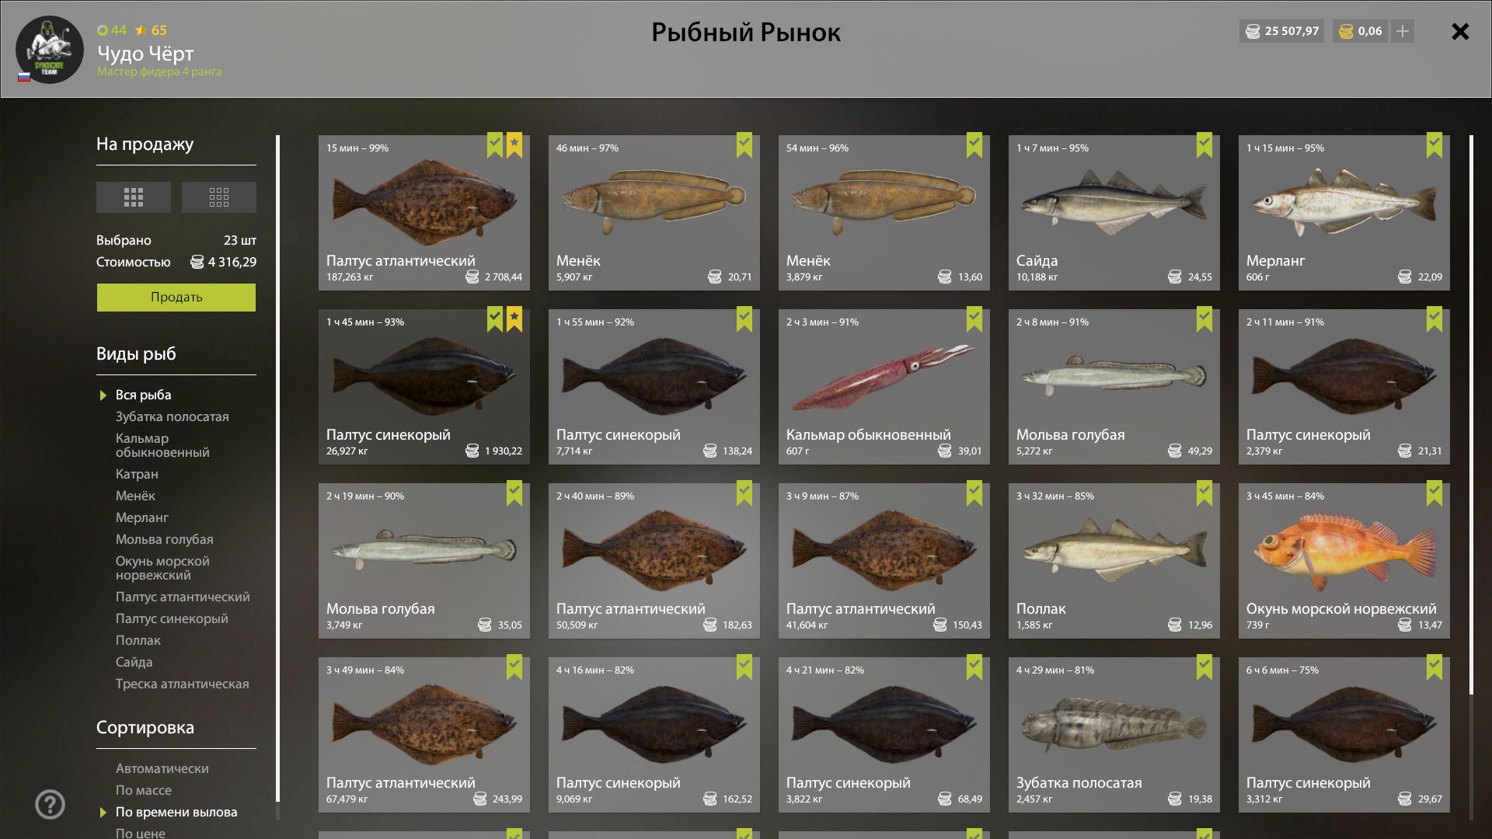1492x839 pixels.
Task: Click the trophy star on Палтус атлантический 187,263 кг
Action: click(514, 144)
